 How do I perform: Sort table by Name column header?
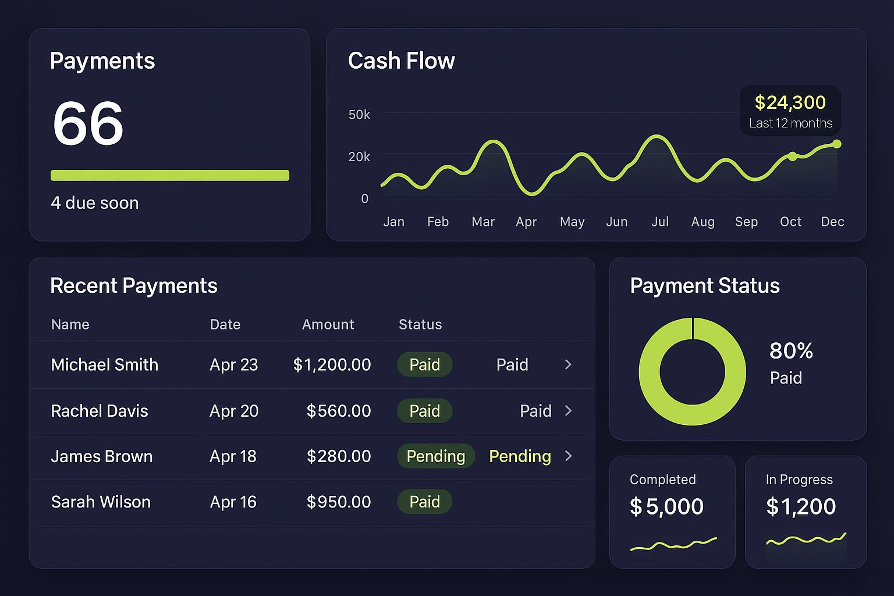(x=70, y=324)
